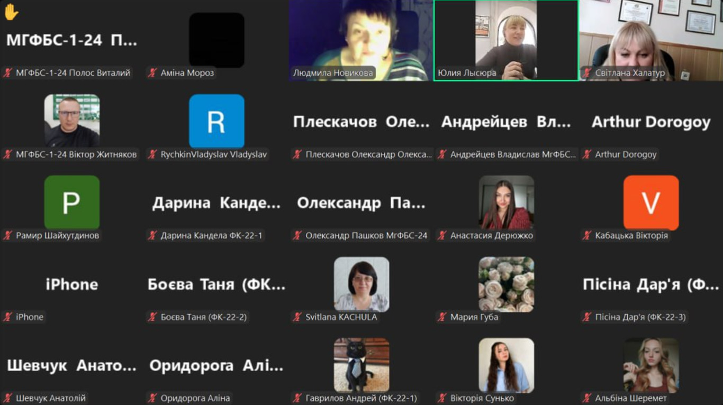Click Вікторія Сунько's profile photo
The image size is (723, 405).
507,365
